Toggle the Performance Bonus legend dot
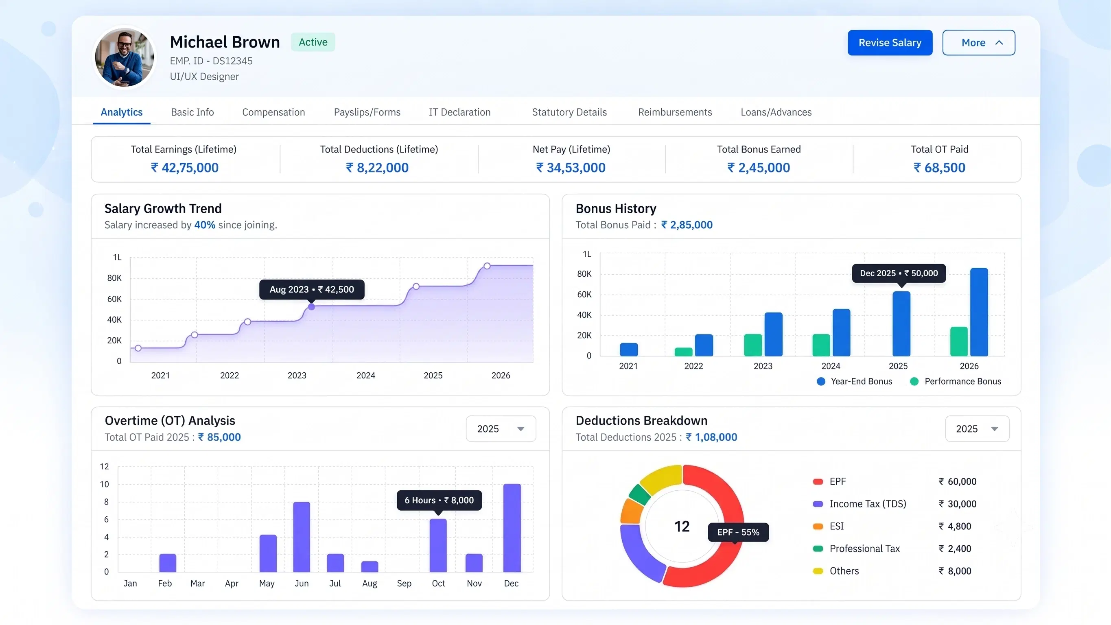The image size is (1111, 625). pos(914,381)
